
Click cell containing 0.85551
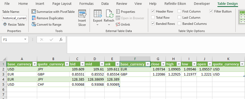77,74
